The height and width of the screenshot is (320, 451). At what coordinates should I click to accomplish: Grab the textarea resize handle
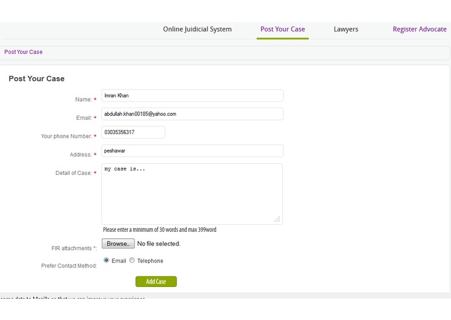277,219
